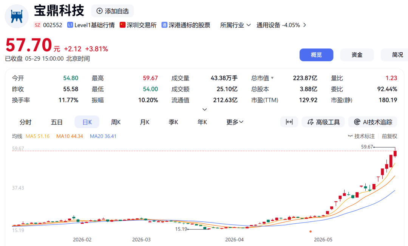
Task: Switch to the 概览 tab
Action: tap(316, 55)
